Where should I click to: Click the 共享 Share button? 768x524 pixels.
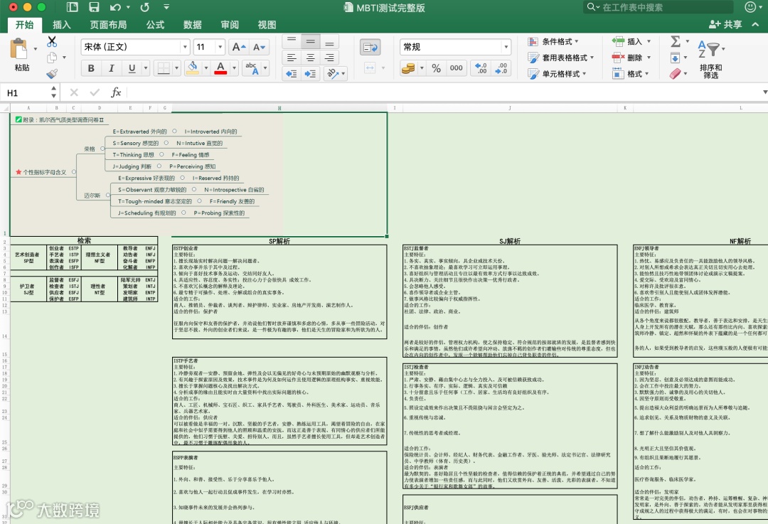(725, 24)
